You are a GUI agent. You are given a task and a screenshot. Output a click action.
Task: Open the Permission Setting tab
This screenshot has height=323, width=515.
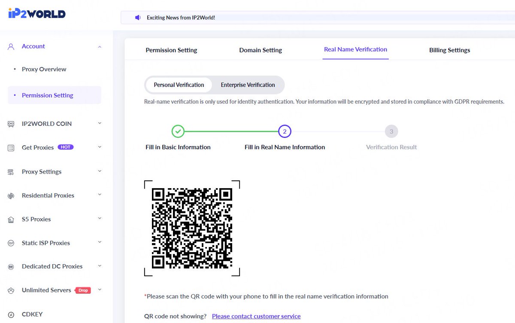coord(171,50)
